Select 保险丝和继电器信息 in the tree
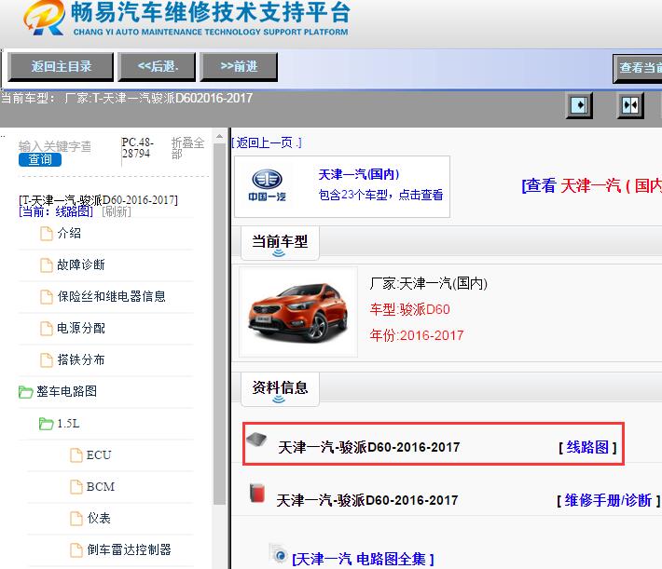The image size is (662, 569). (x=112, y=296)
